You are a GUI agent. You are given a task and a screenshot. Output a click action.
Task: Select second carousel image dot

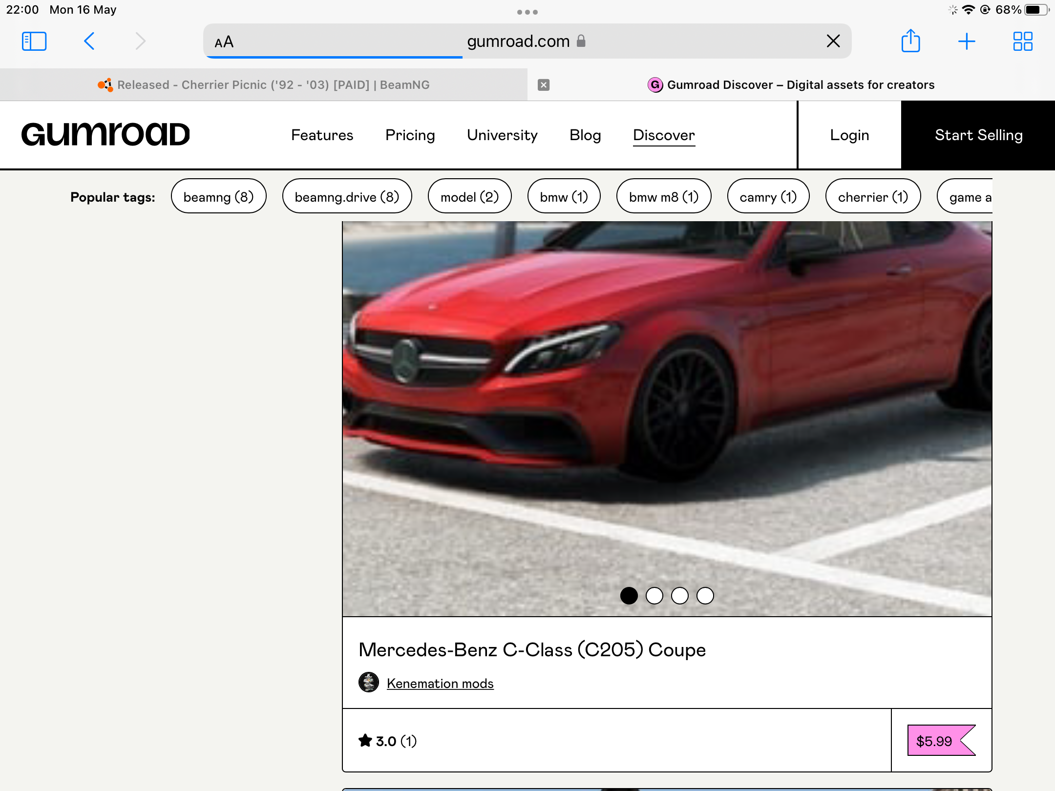(654, 596)
